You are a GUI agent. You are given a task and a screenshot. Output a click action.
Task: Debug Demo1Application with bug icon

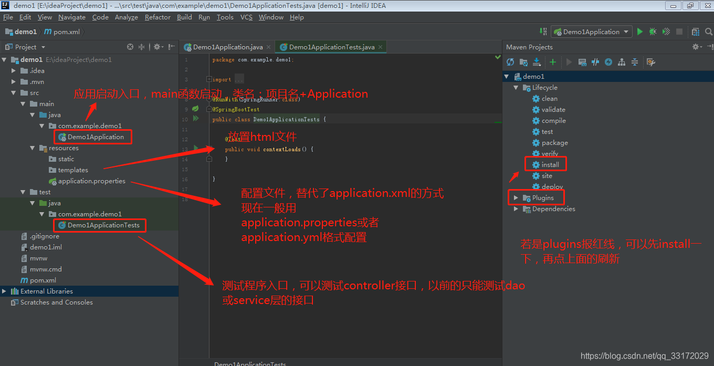653,32
